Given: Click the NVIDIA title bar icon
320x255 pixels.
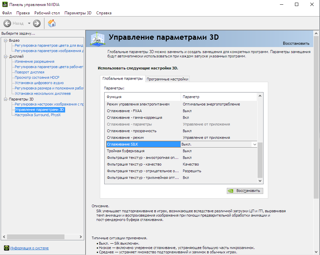Looking at the screenshot, I should (x=5, y=4).
